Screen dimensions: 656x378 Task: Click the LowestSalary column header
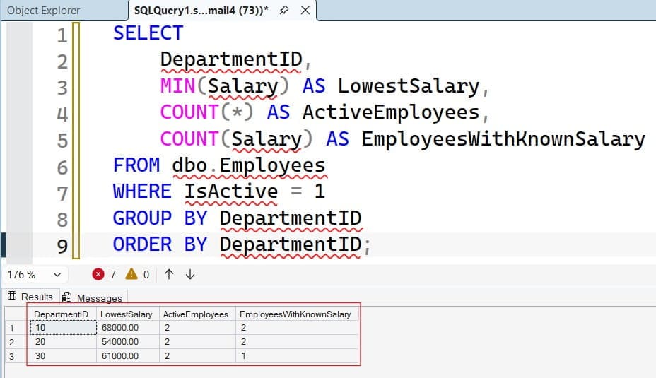[x=128, y=314]
